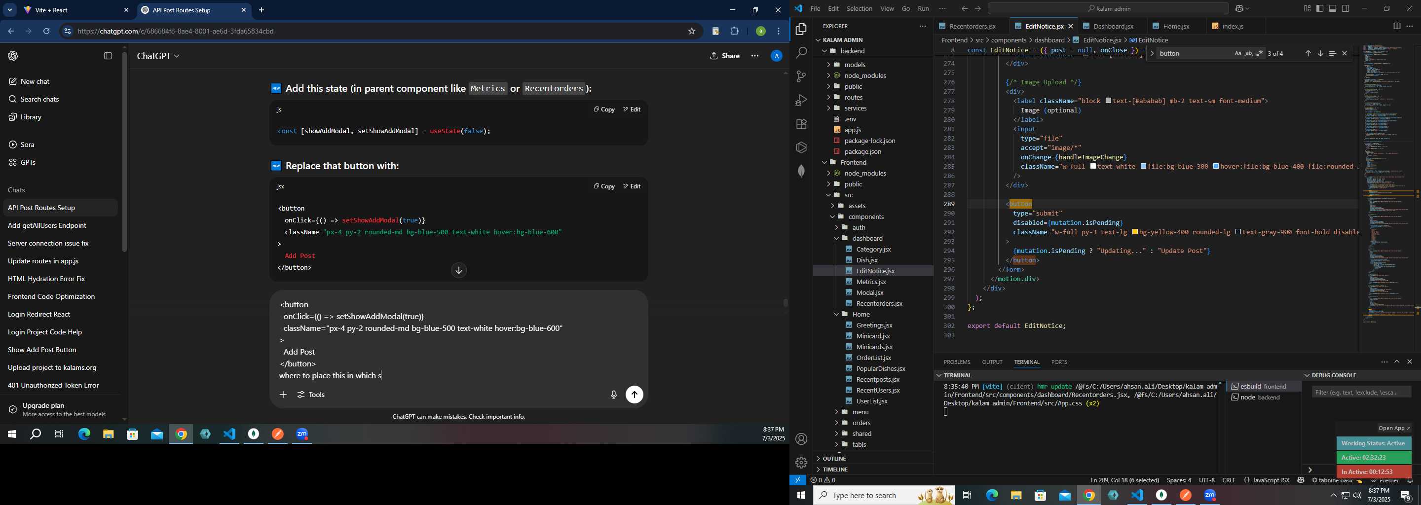Expand the OUTLINE section
1421x505 pixels.
point(834,459)
